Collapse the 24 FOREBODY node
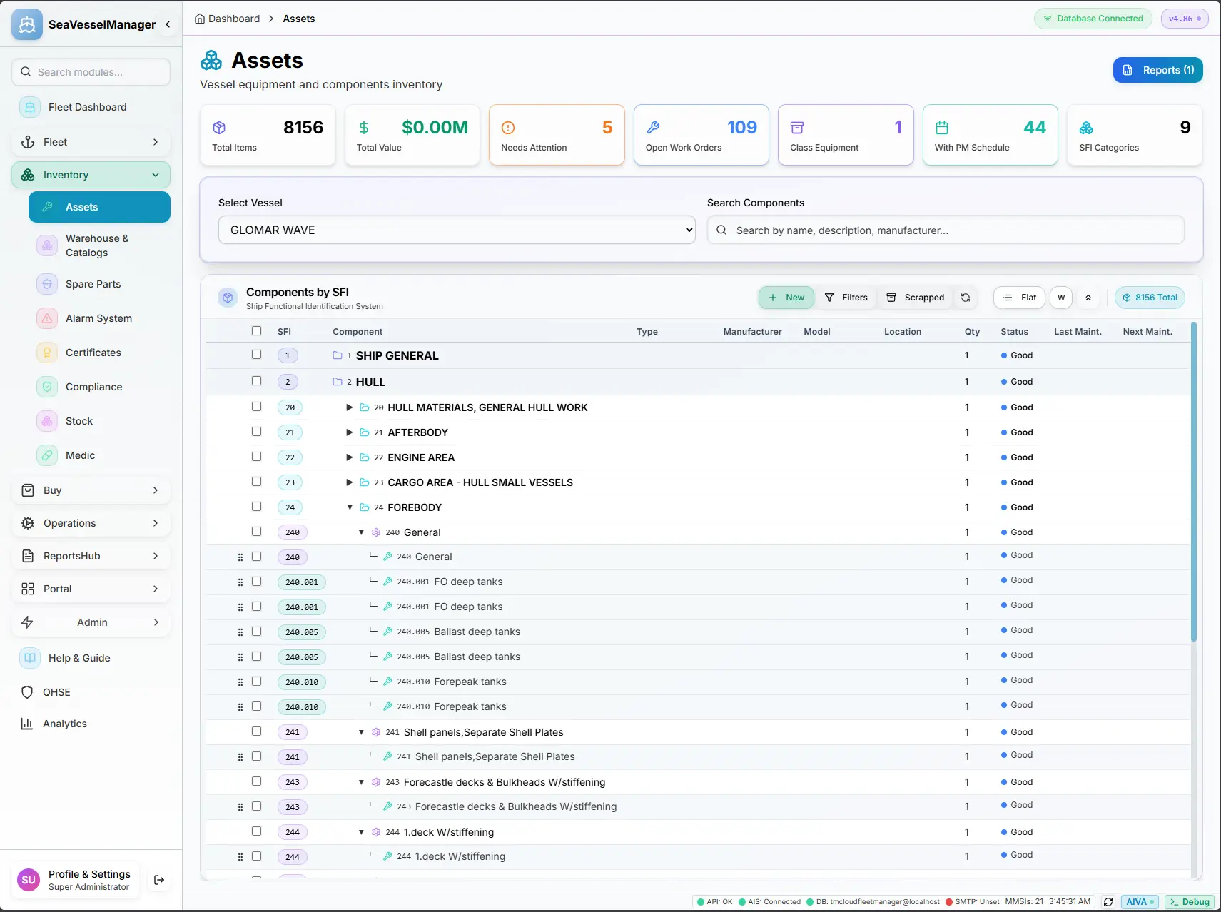 pyautogui.click(x=350, y=507)
